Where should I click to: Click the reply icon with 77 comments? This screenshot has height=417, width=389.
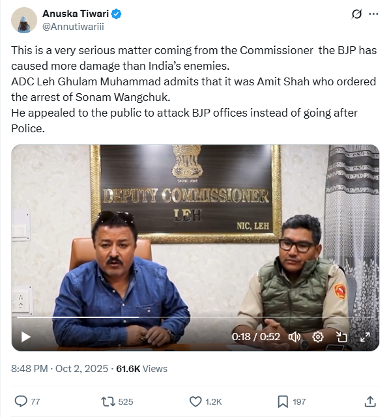coord(27,401)
